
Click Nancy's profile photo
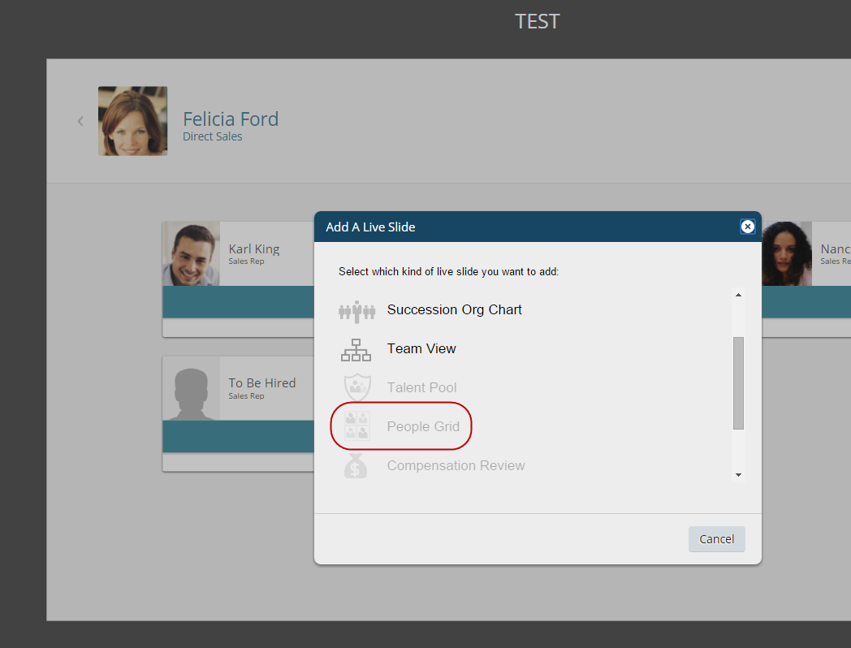pos(786,253)
